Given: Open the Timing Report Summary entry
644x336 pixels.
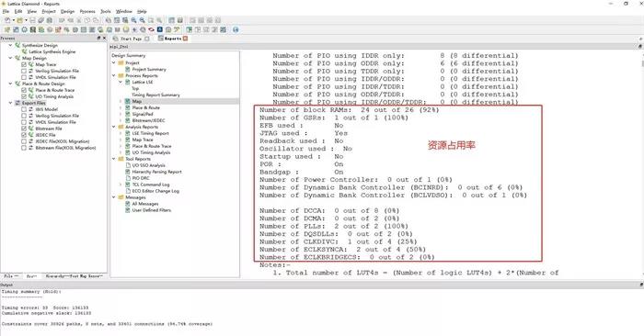Looking at the screenshot, I should (x=155, y=95).
